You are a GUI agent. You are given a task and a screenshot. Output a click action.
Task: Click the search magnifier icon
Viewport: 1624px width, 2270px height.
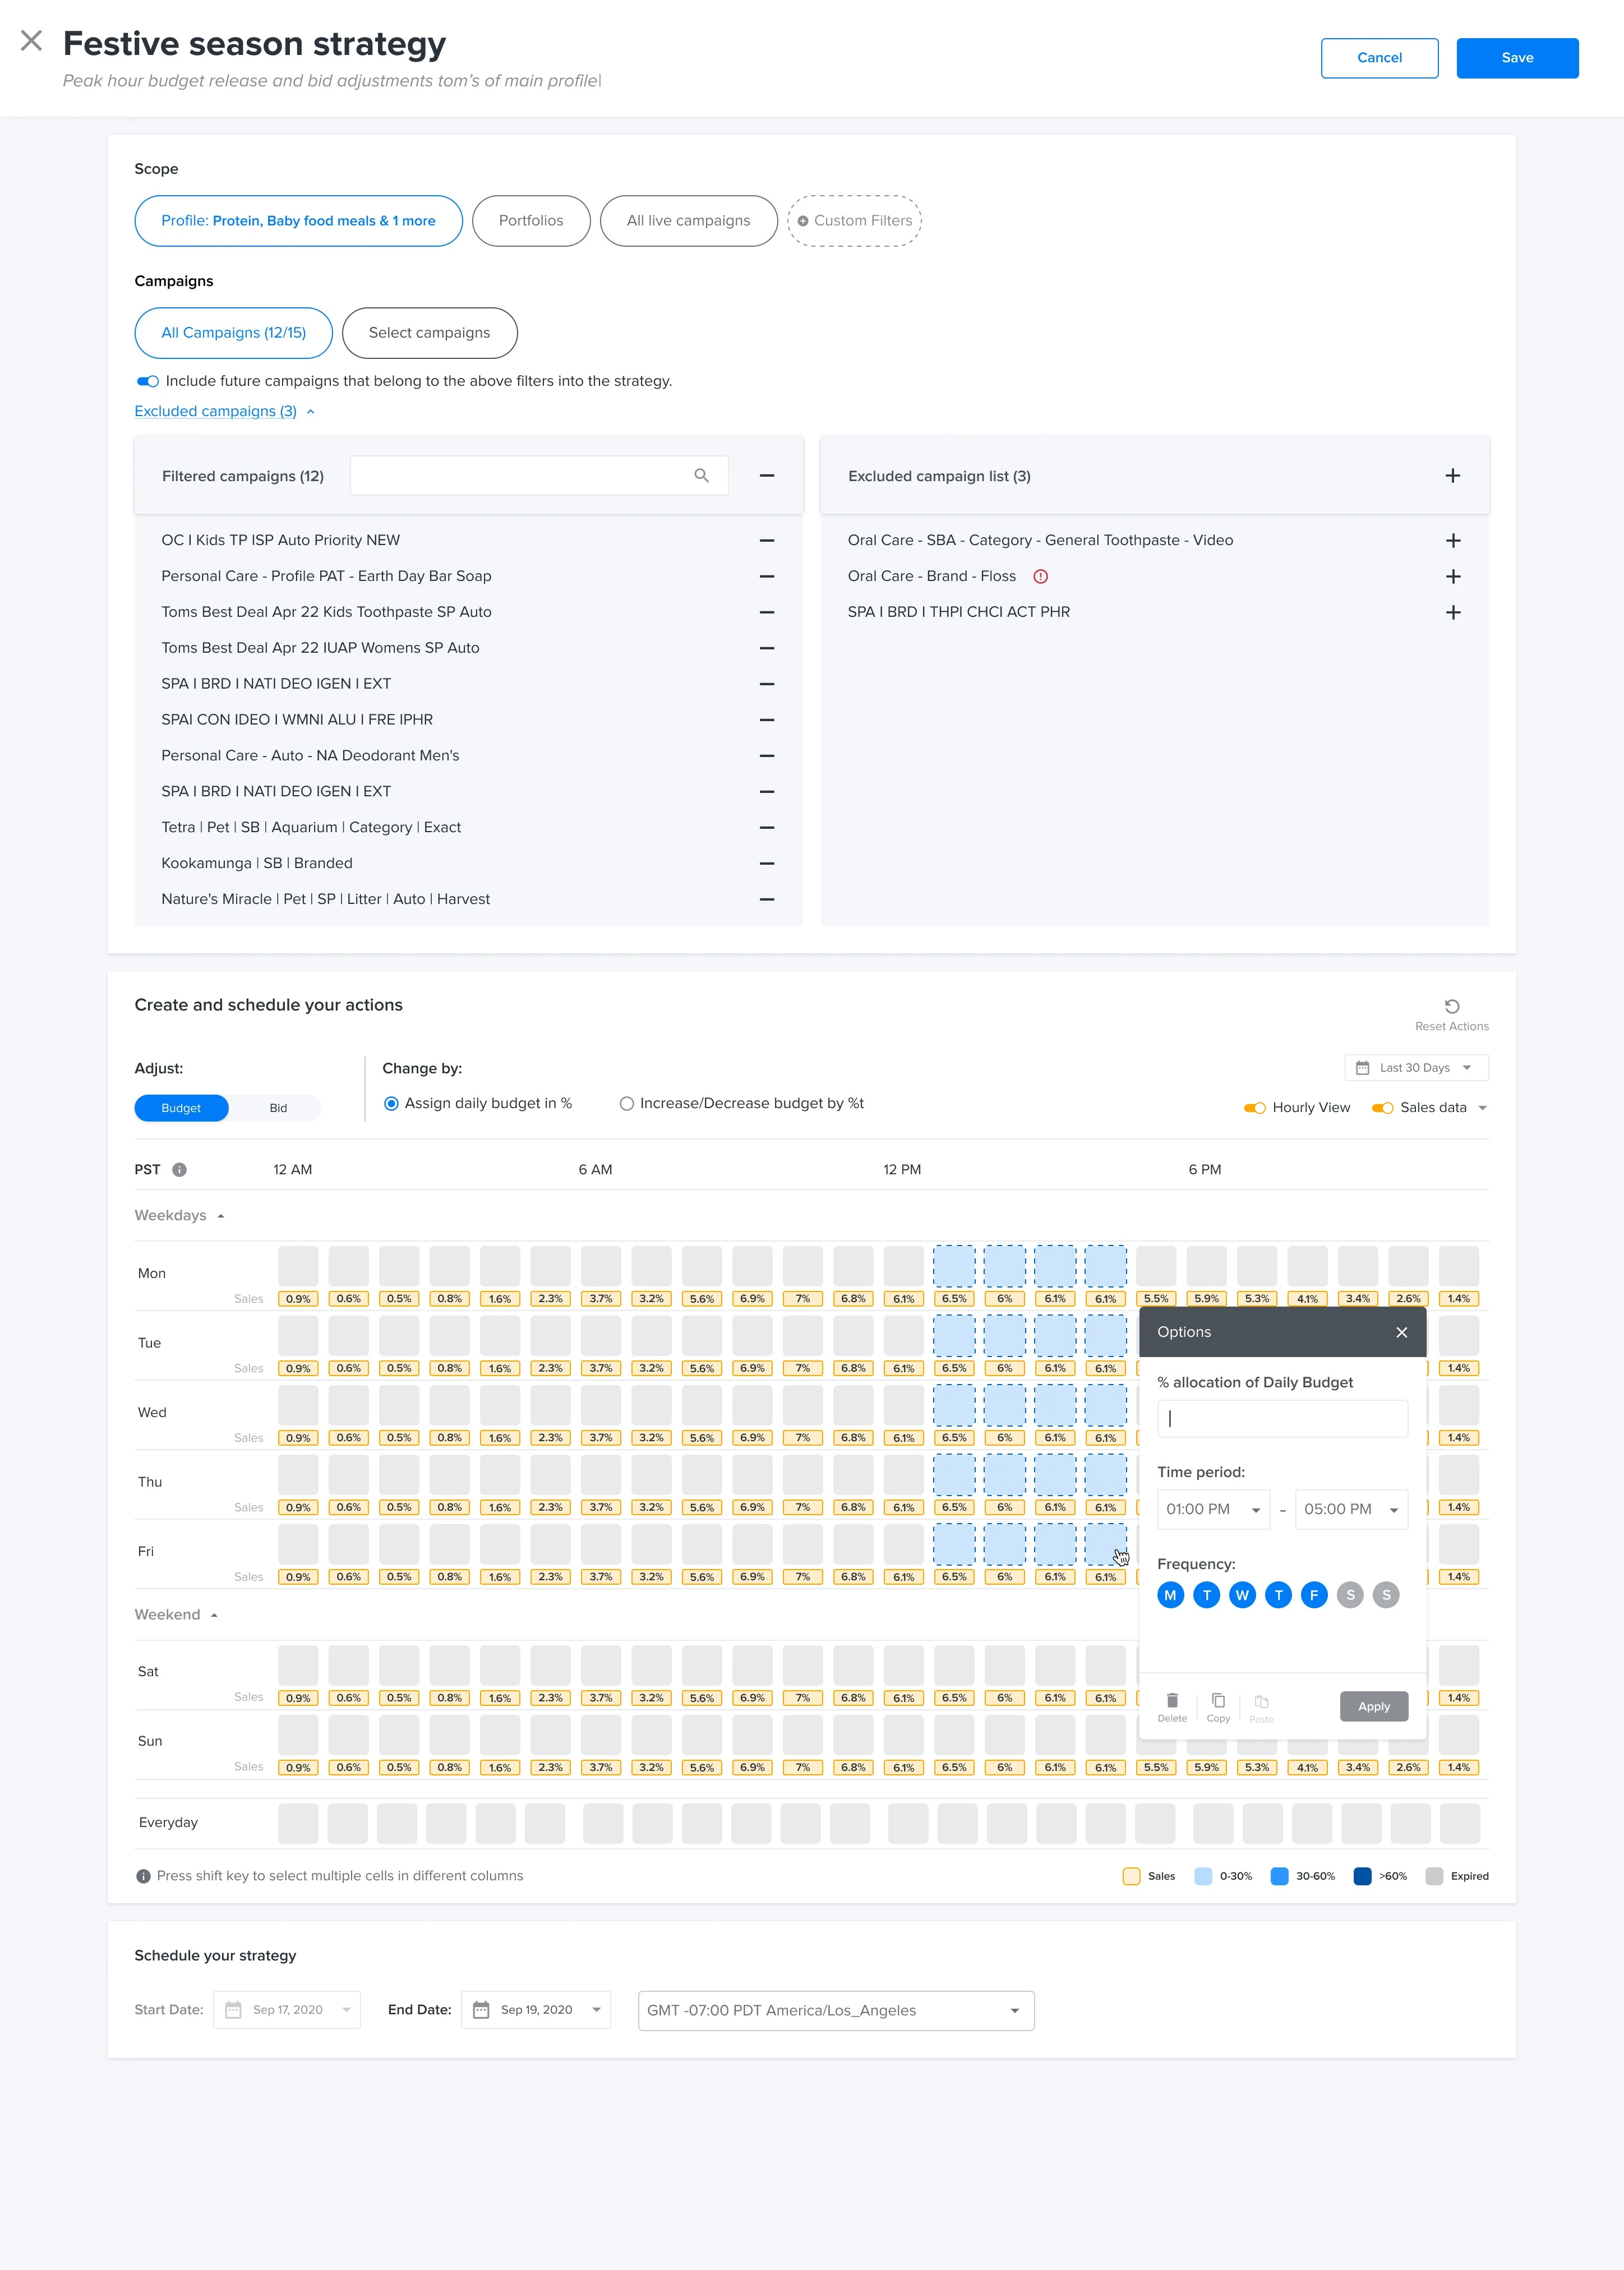(701, 476)
